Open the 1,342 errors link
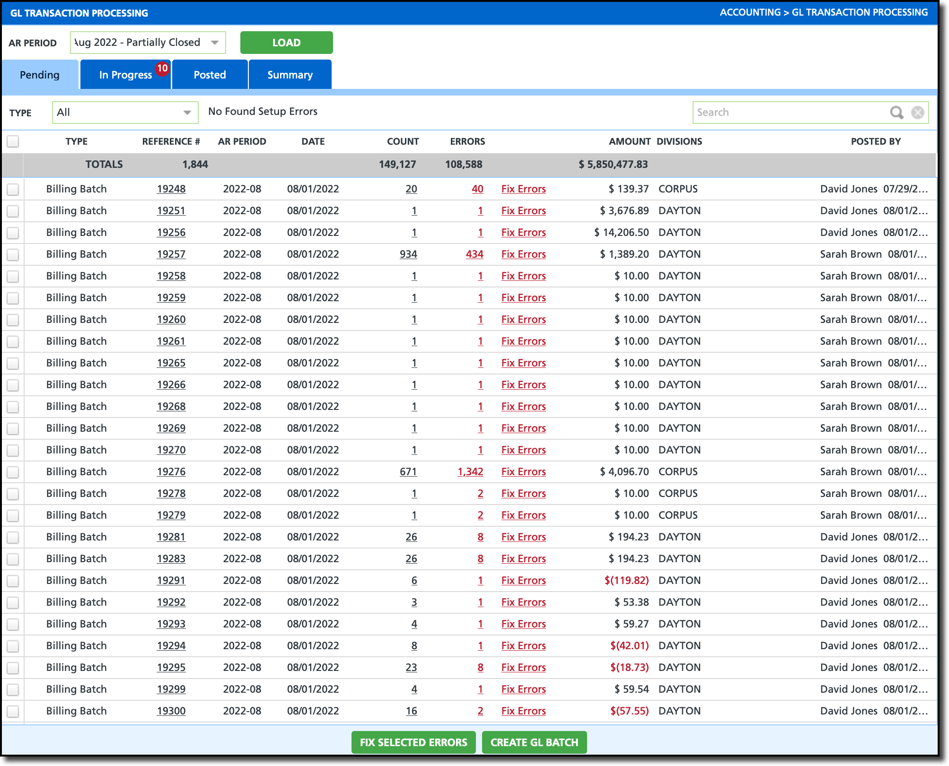The height and width of the screenshot is (766, 949). [x=470, y=472]
